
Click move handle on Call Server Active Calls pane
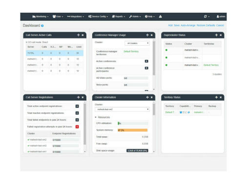pos(78,35)
